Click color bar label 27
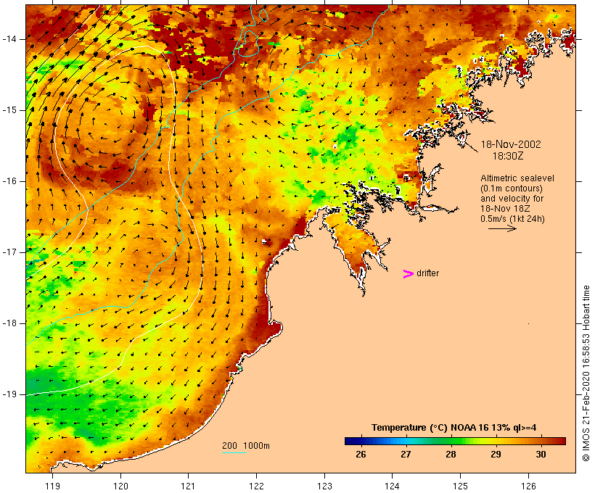Screen dimensions: 595x493 click(406, 454)
